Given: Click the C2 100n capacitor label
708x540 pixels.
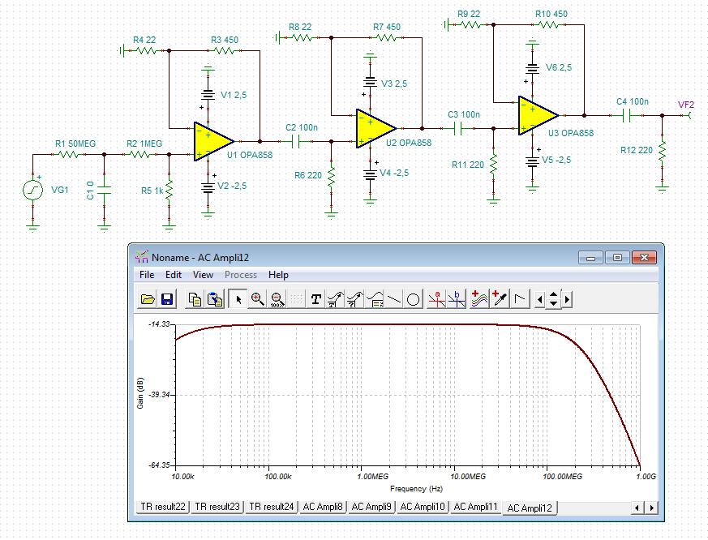Looking at the screenshot, I should (302, 127).
